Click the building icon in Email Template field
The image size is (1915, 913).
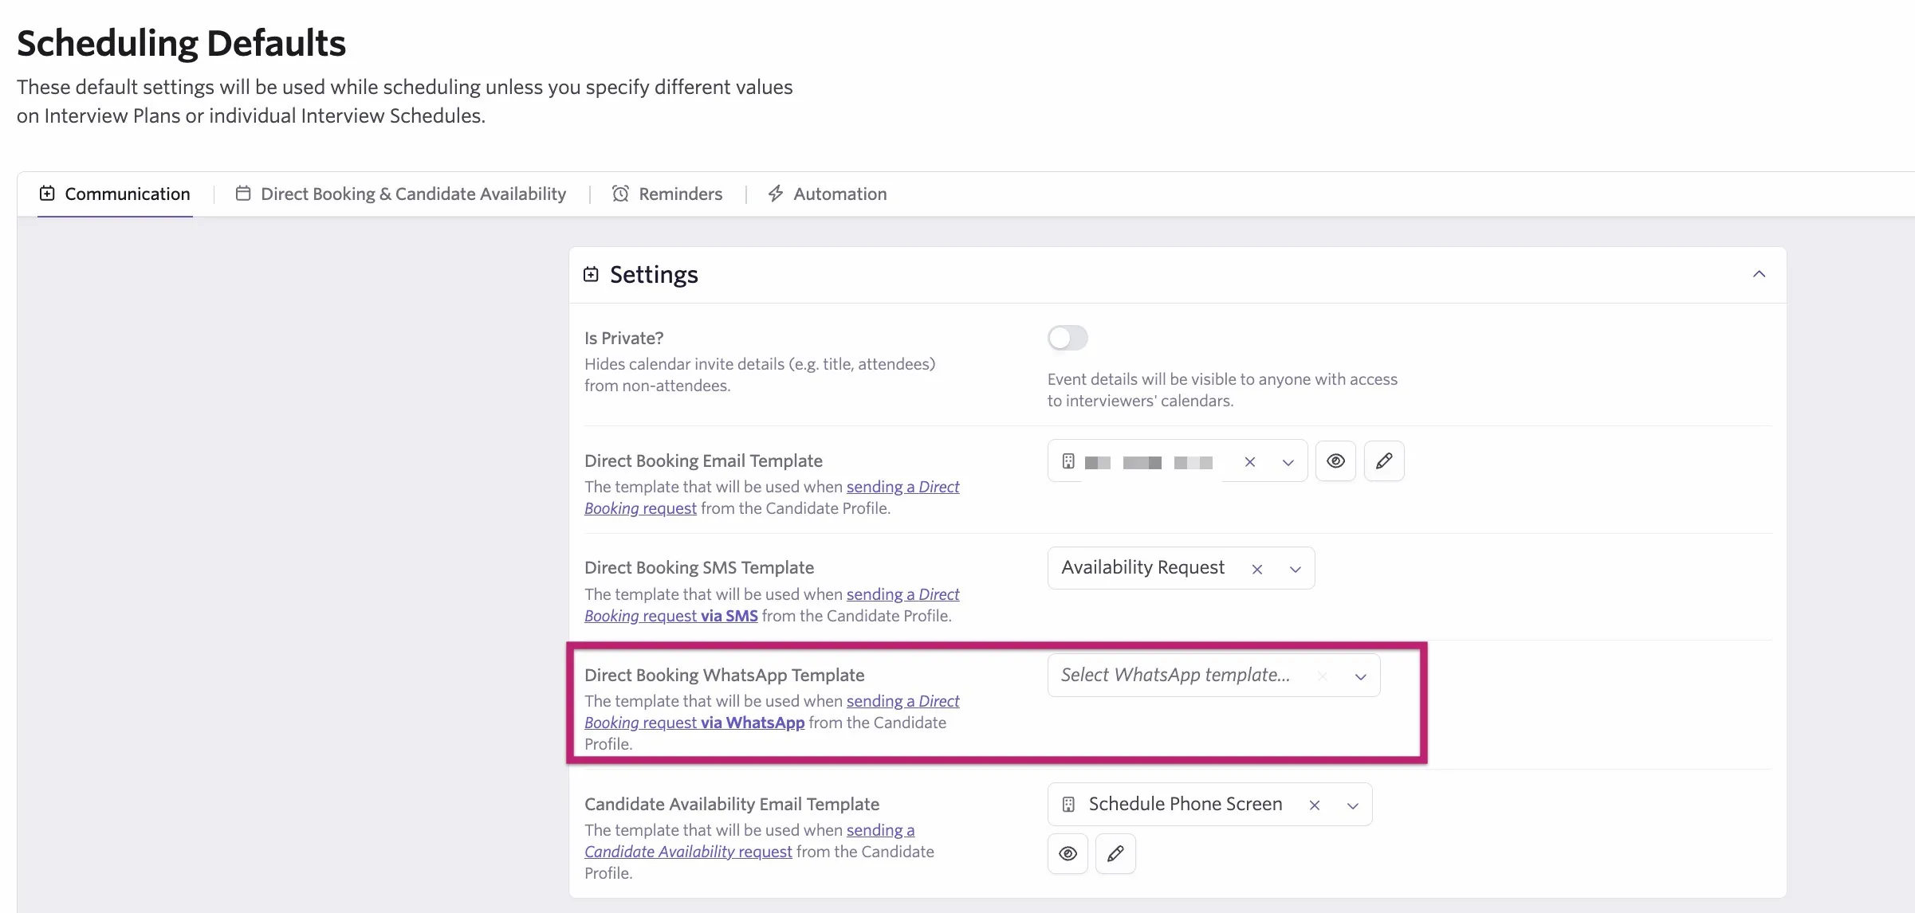(1068, 461)
